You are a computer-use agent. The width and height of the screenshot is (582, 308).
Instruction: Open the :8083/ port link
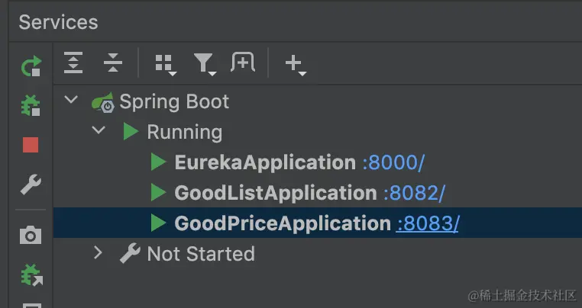(428, 223)
